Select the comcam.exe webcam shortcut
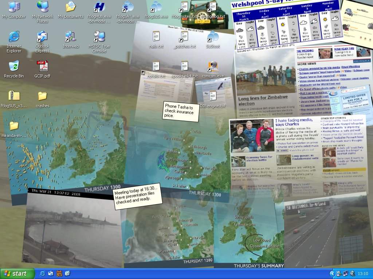The width and height of the screenshot is (373, 279). coord(213,66)
